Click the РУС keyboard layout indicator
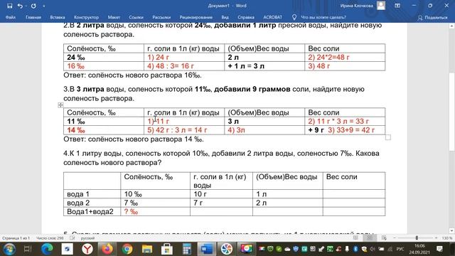 [x=400, y=249]
